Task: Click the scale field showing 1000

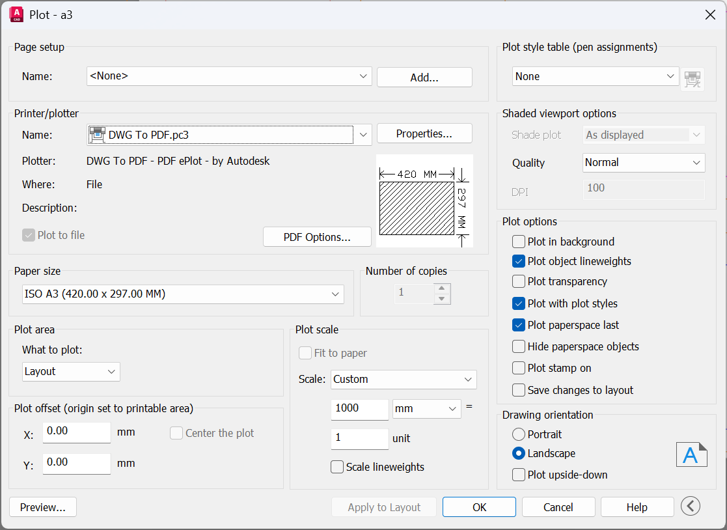Action: tap(359, 408)
